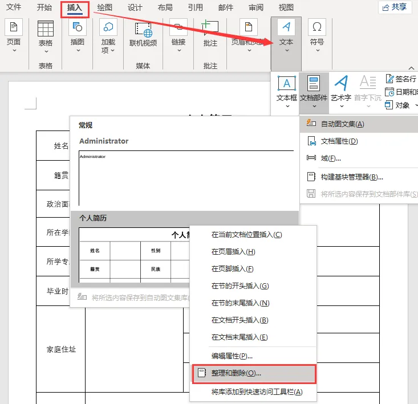Image resolution: width=418 pixels, height=404 pixels.
Task: Expand the 页面 dropdown arrow
Action: tap(14, 50)
